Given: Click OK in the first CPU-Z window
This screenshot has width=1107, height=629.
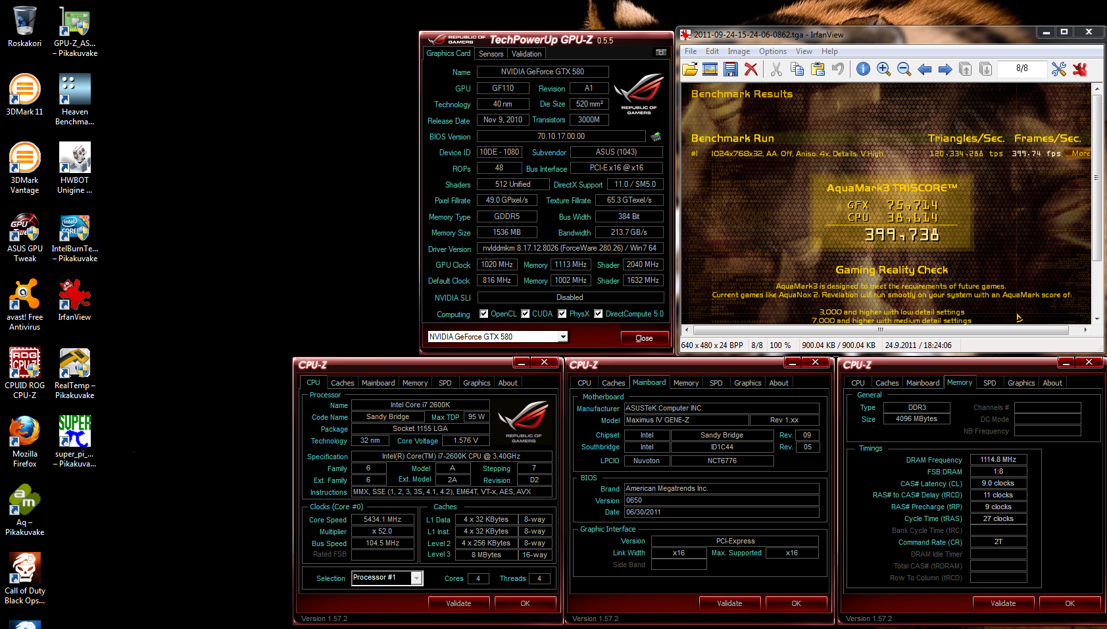Looking at the screenshot, I should tap(526, 603).
